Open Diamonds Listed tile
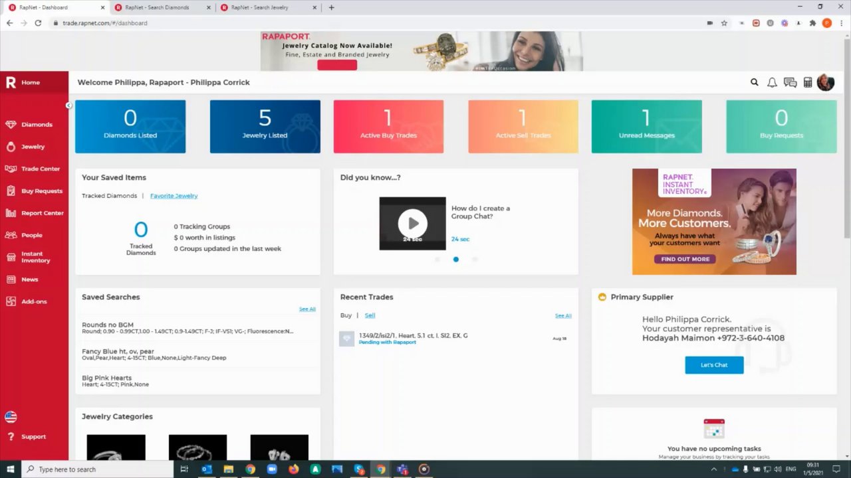 [x=130, y=127]
